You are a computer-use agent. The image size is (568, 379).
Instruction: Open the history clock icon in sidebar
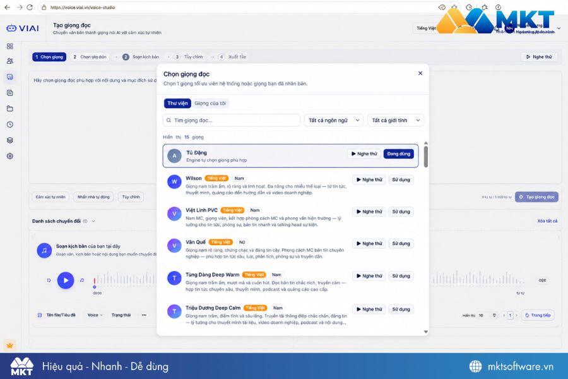coord(9,124)
